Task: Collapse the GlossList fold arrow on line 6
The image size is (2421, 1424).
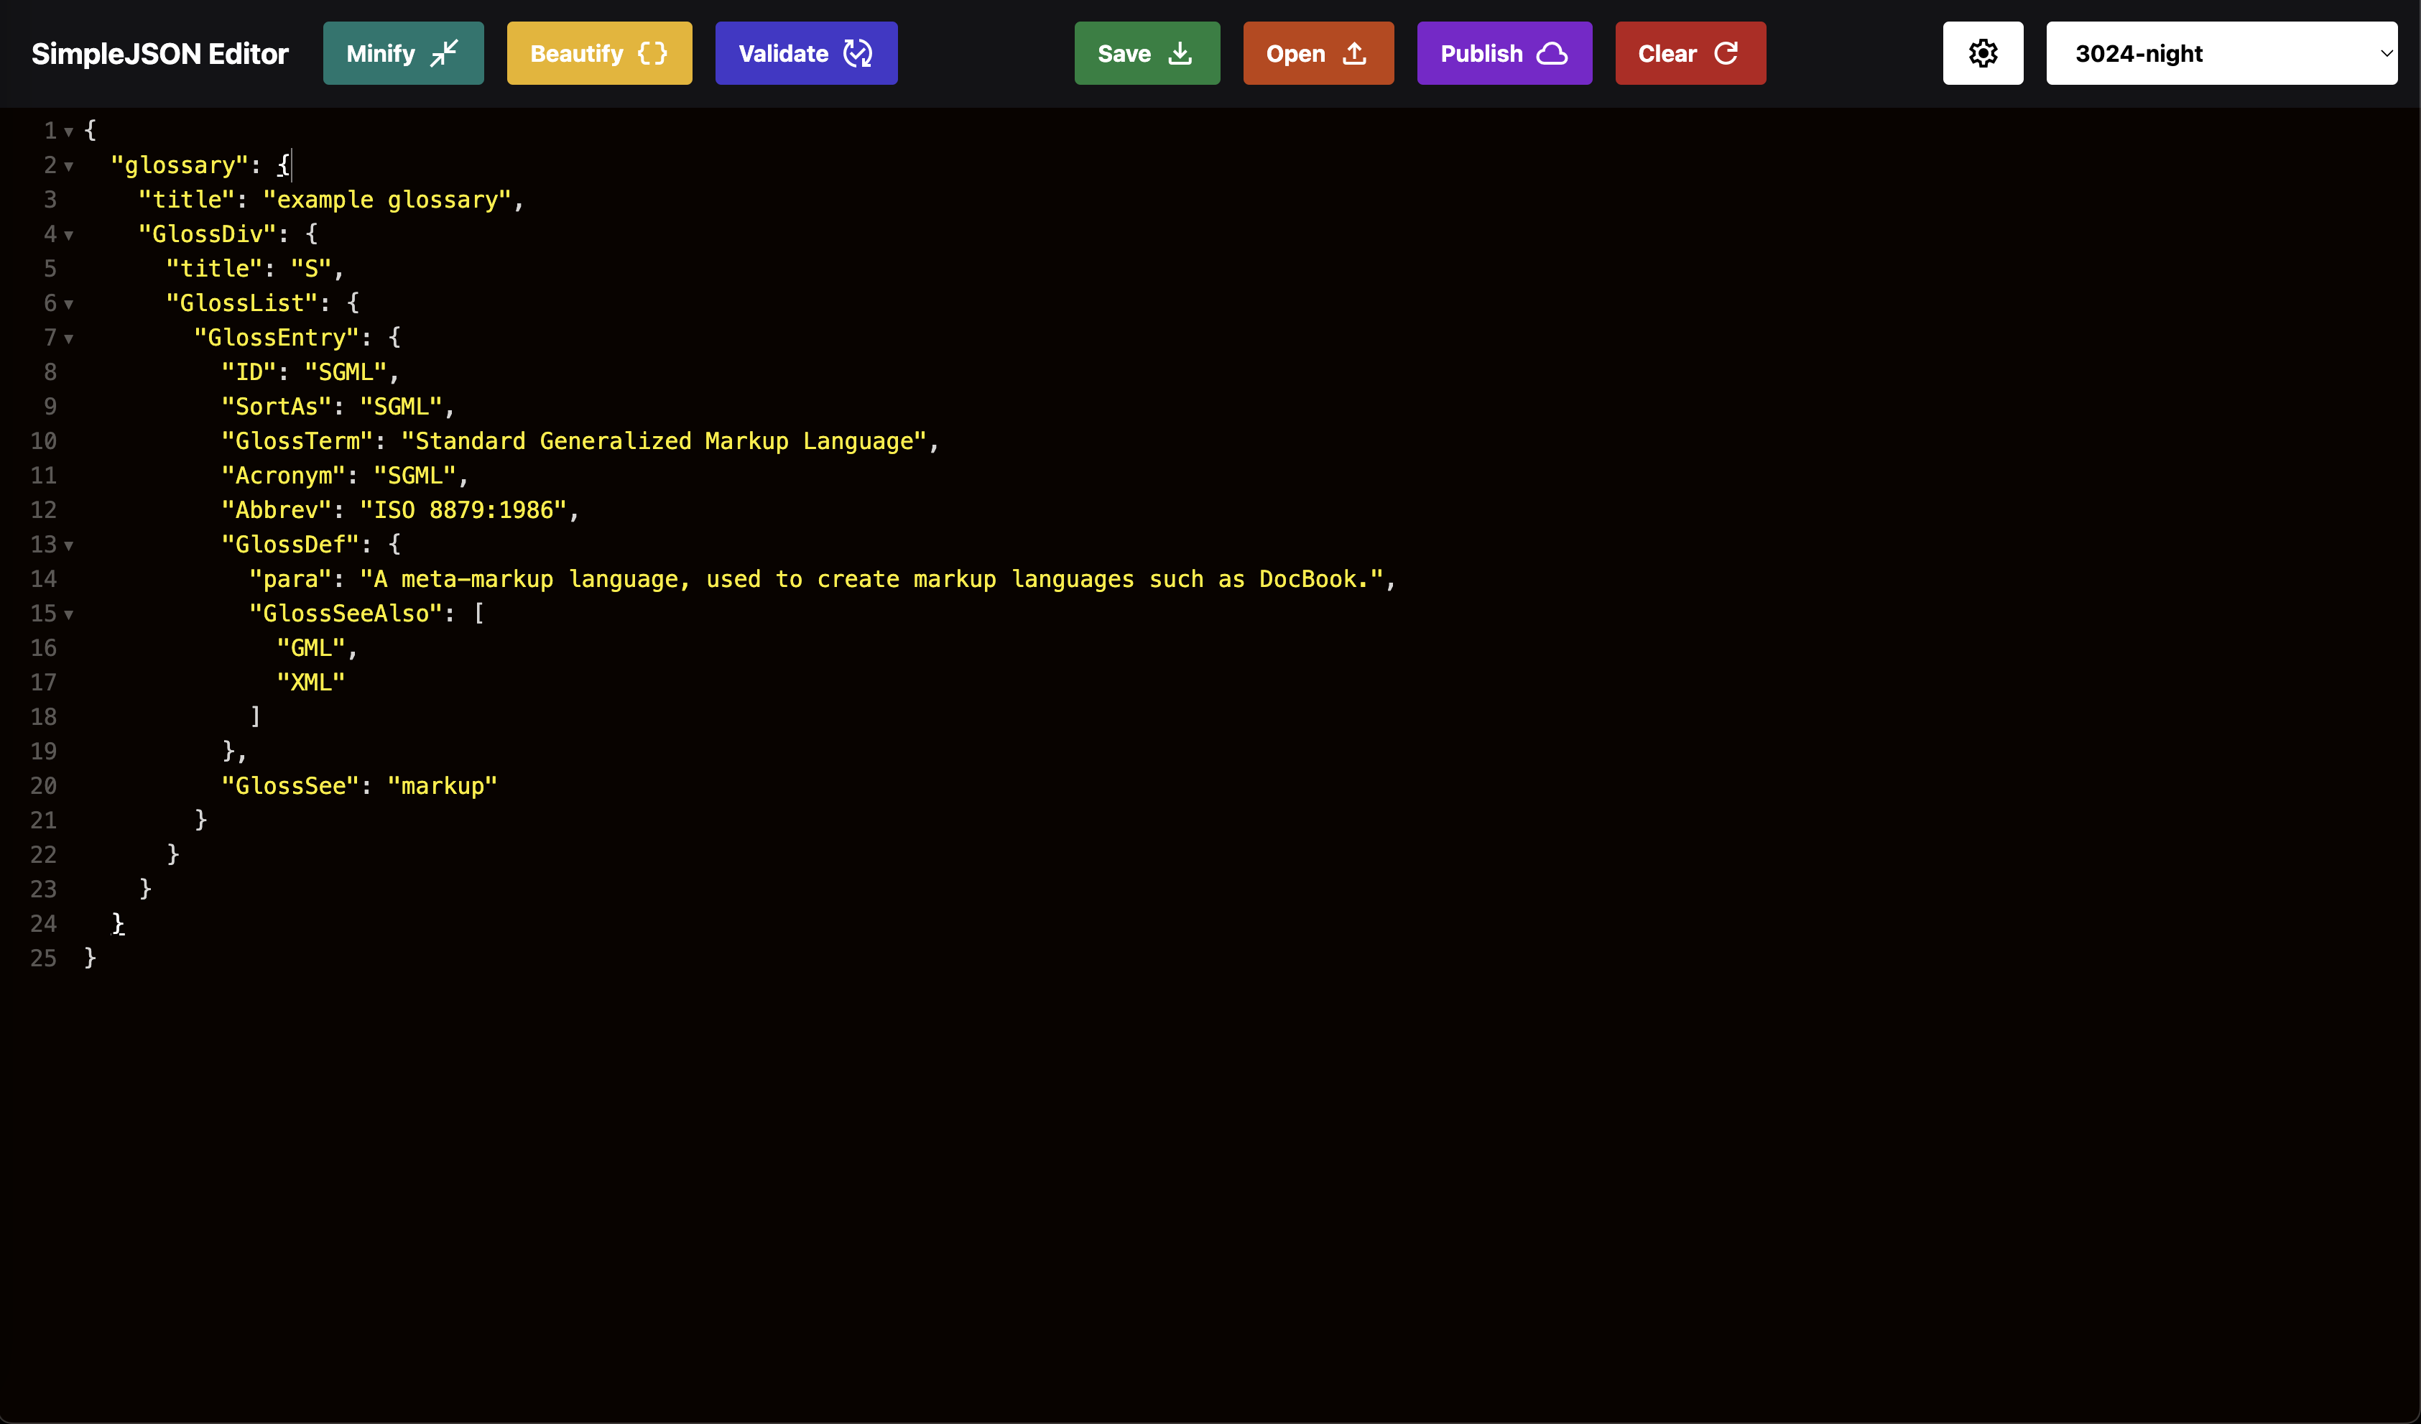Action: [69, 305]
